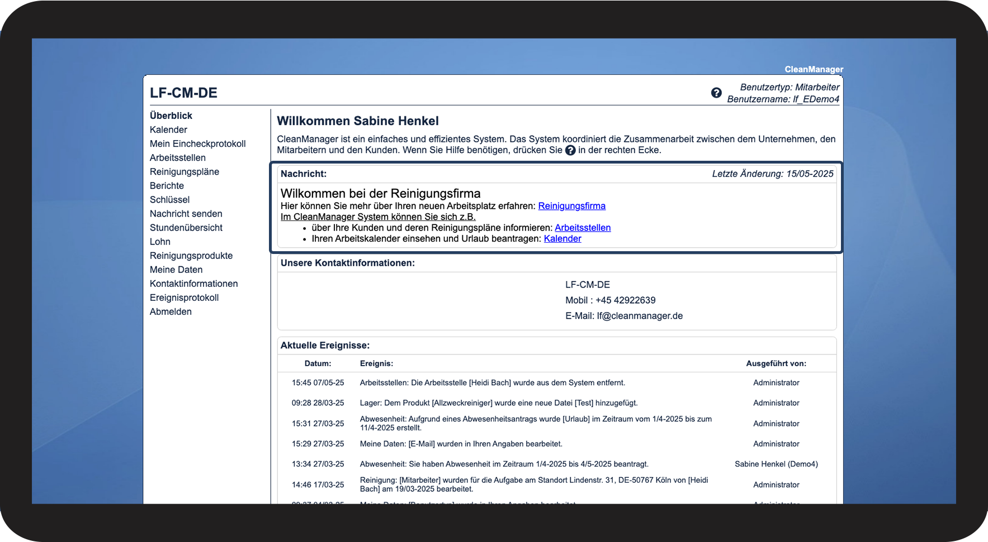Screen dimensions: 988x542
Task: Open Kontaktinformationen from sidebar
Action: coord(193,283)
